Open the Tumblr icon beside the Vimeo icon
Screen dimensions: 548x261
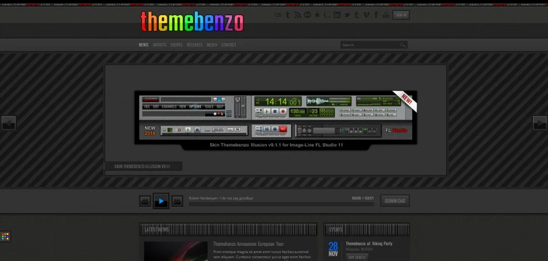coord(356,15)
